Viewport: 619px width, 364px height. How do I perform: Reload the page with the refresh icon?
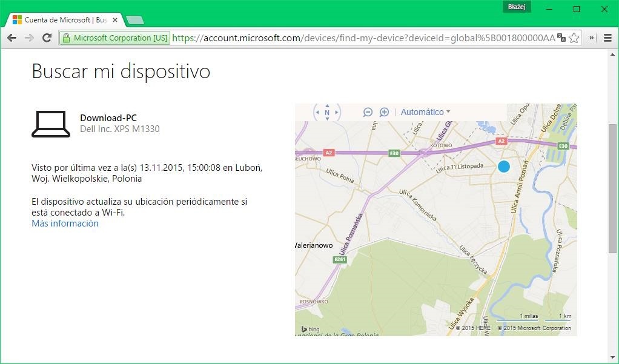click(47, 38)
